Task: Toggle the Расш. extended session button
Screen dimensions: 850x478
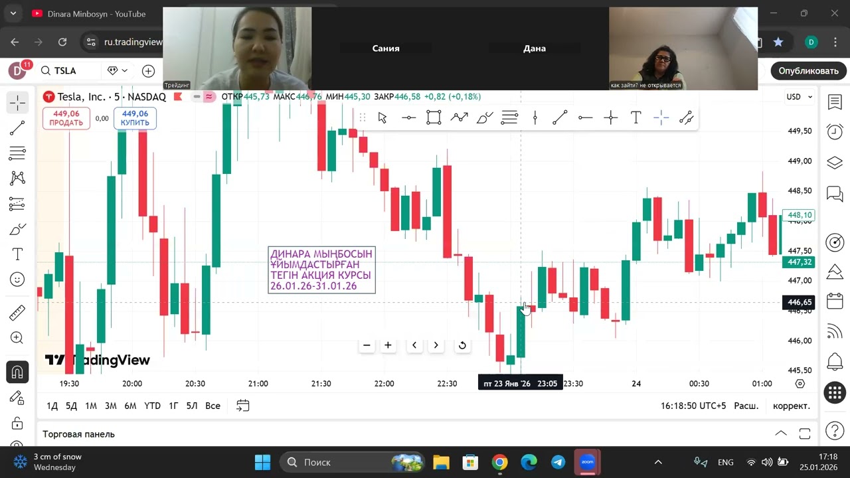Action: tap(746, 406)
